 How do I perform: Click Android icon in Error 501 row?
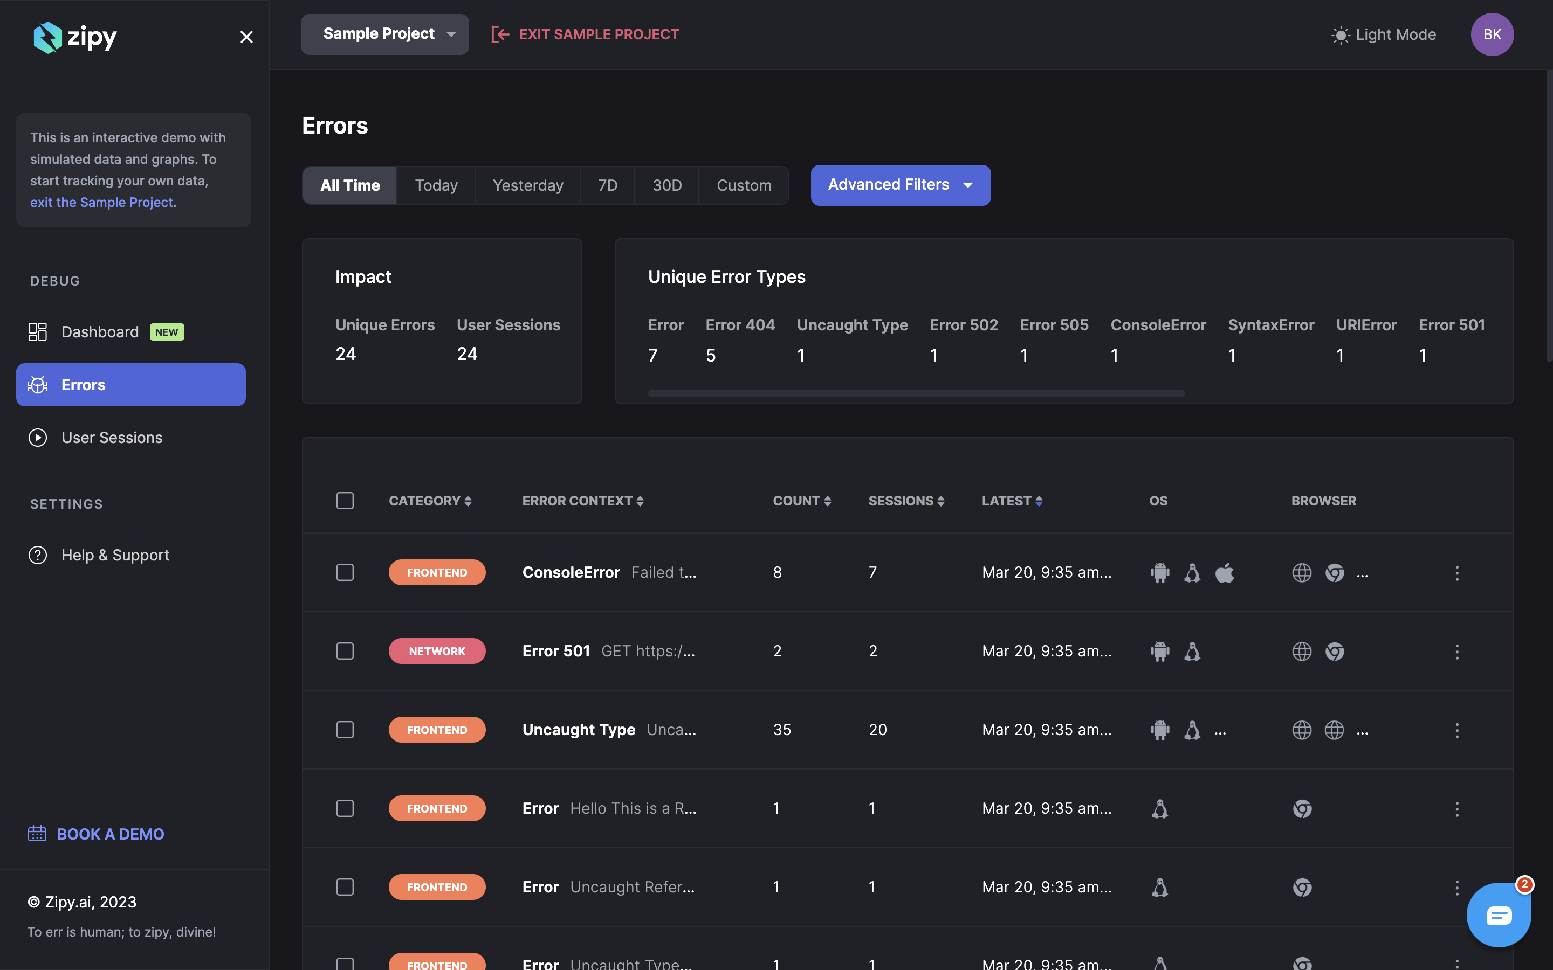(x=1159, y=652)
